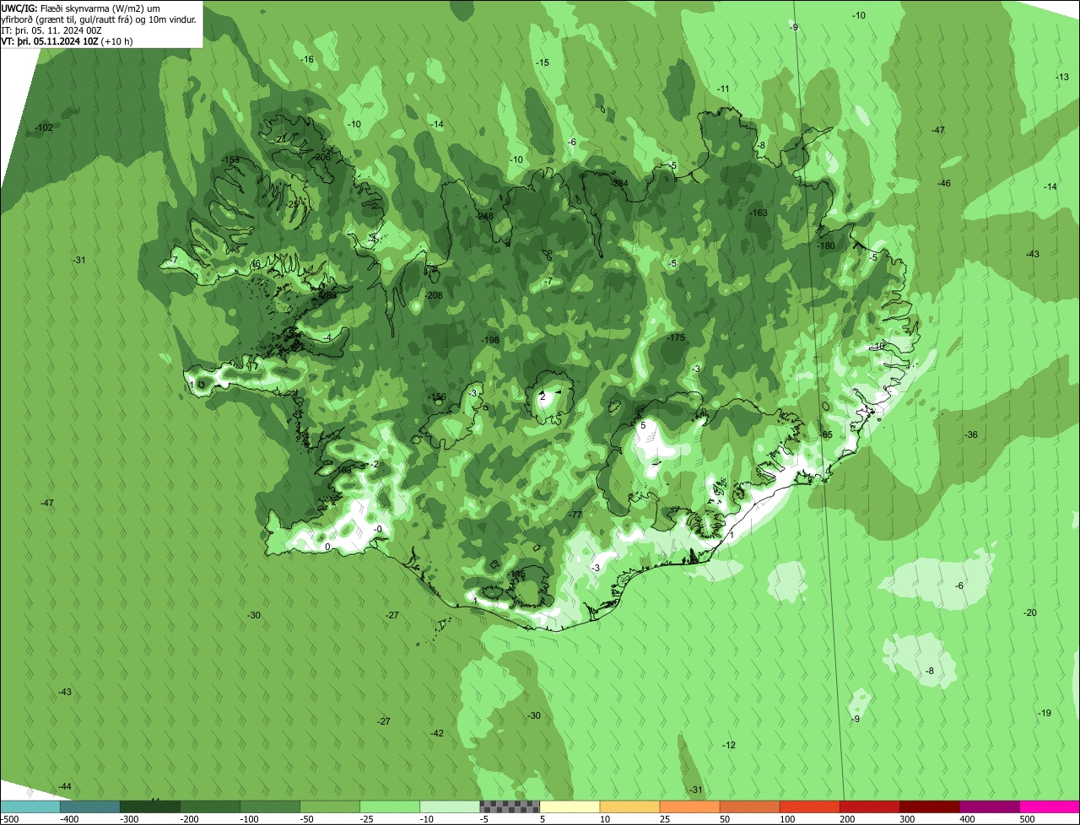1080x825 pixels.
Task: Select the -153 value in the Westfjords
Action: tap(230, 159)
